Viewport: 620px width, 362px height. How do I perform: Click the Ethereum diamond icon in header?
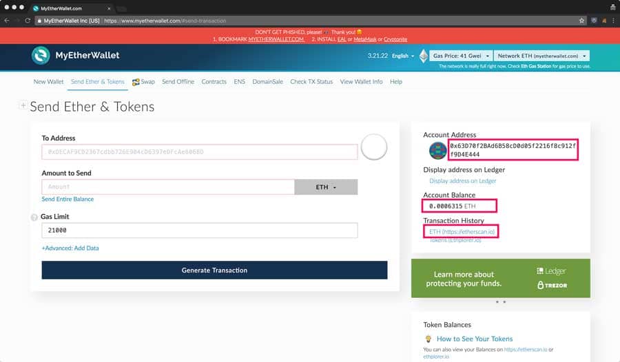click(424, 56)
